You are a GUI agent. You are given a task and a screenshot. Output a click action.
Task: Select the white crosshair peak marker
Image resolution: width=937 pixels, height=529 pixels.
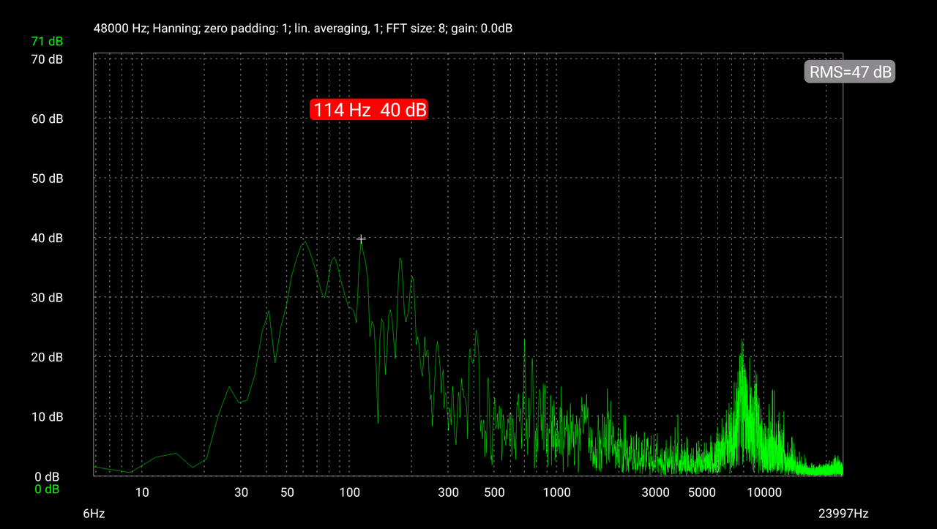pos(361,239)
